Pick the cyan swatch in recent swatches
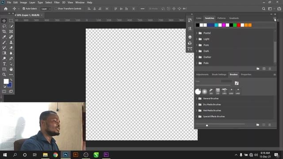 point(216,25)
